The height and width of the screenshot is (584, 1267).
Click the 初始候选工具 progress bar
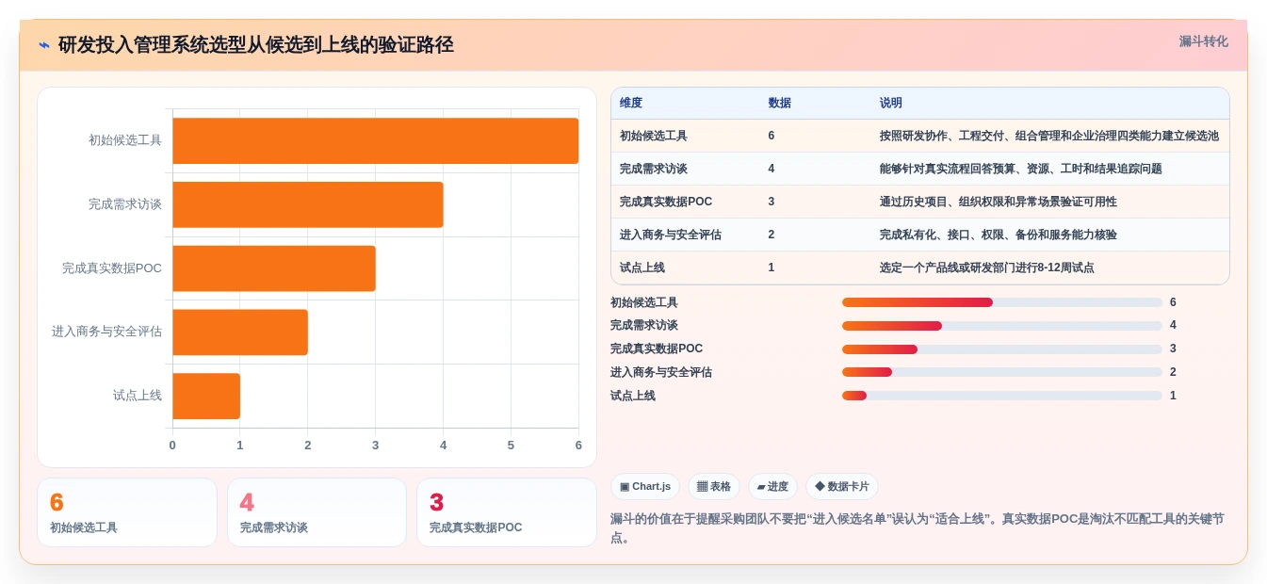[1002, 302]
